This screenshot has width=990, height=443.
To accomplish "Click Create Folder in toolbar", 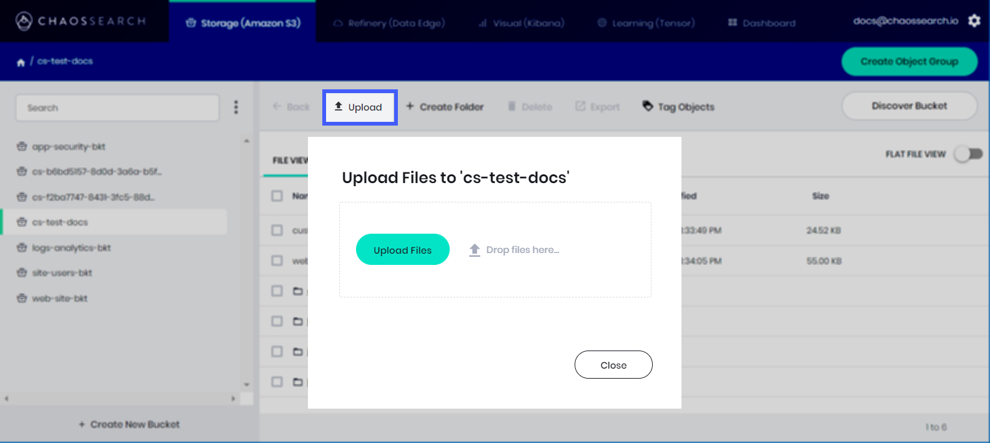I will pyautogui.click(x=445, y=107).
